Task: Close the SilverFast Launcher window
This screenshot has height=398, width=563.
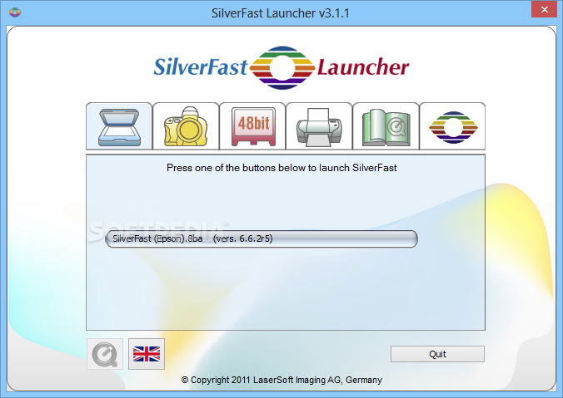Action: click(545, 9)
